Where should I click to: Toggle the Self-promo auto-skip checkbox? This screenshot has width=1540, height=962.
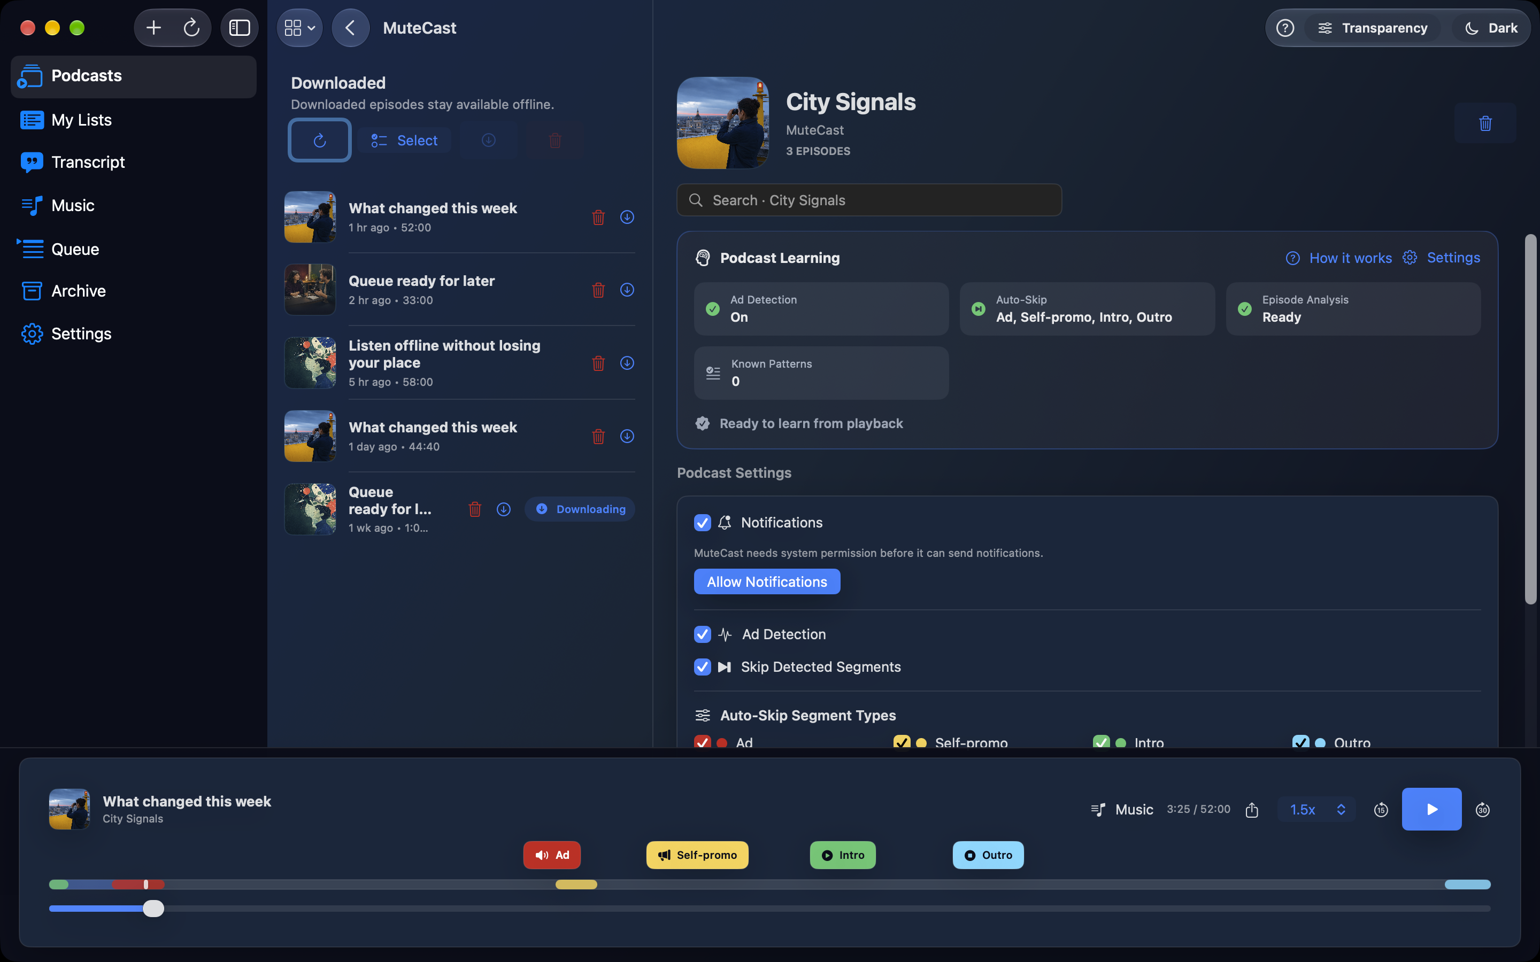pos(902,742)
